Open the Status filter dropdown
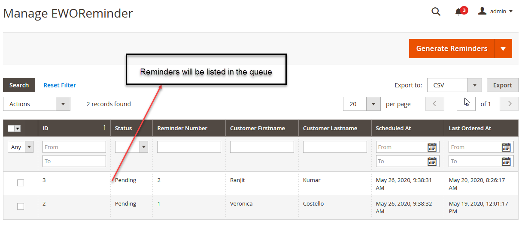This screenshot has width=525, height=236. 131,147
